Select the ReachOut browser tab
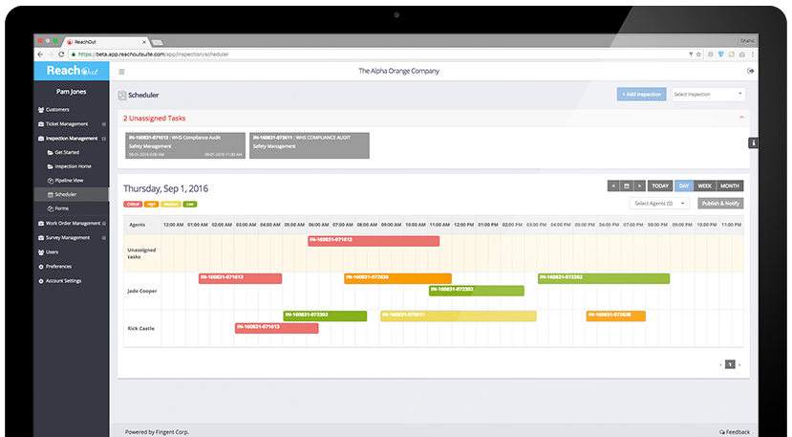 click(106, 42)
